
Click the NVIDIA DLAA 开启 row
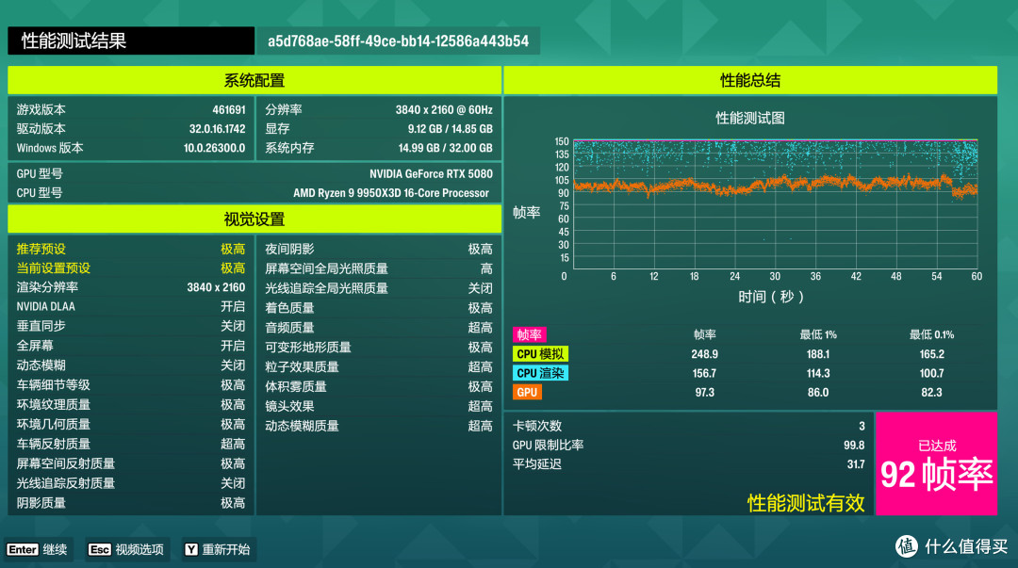click(131, 306)
